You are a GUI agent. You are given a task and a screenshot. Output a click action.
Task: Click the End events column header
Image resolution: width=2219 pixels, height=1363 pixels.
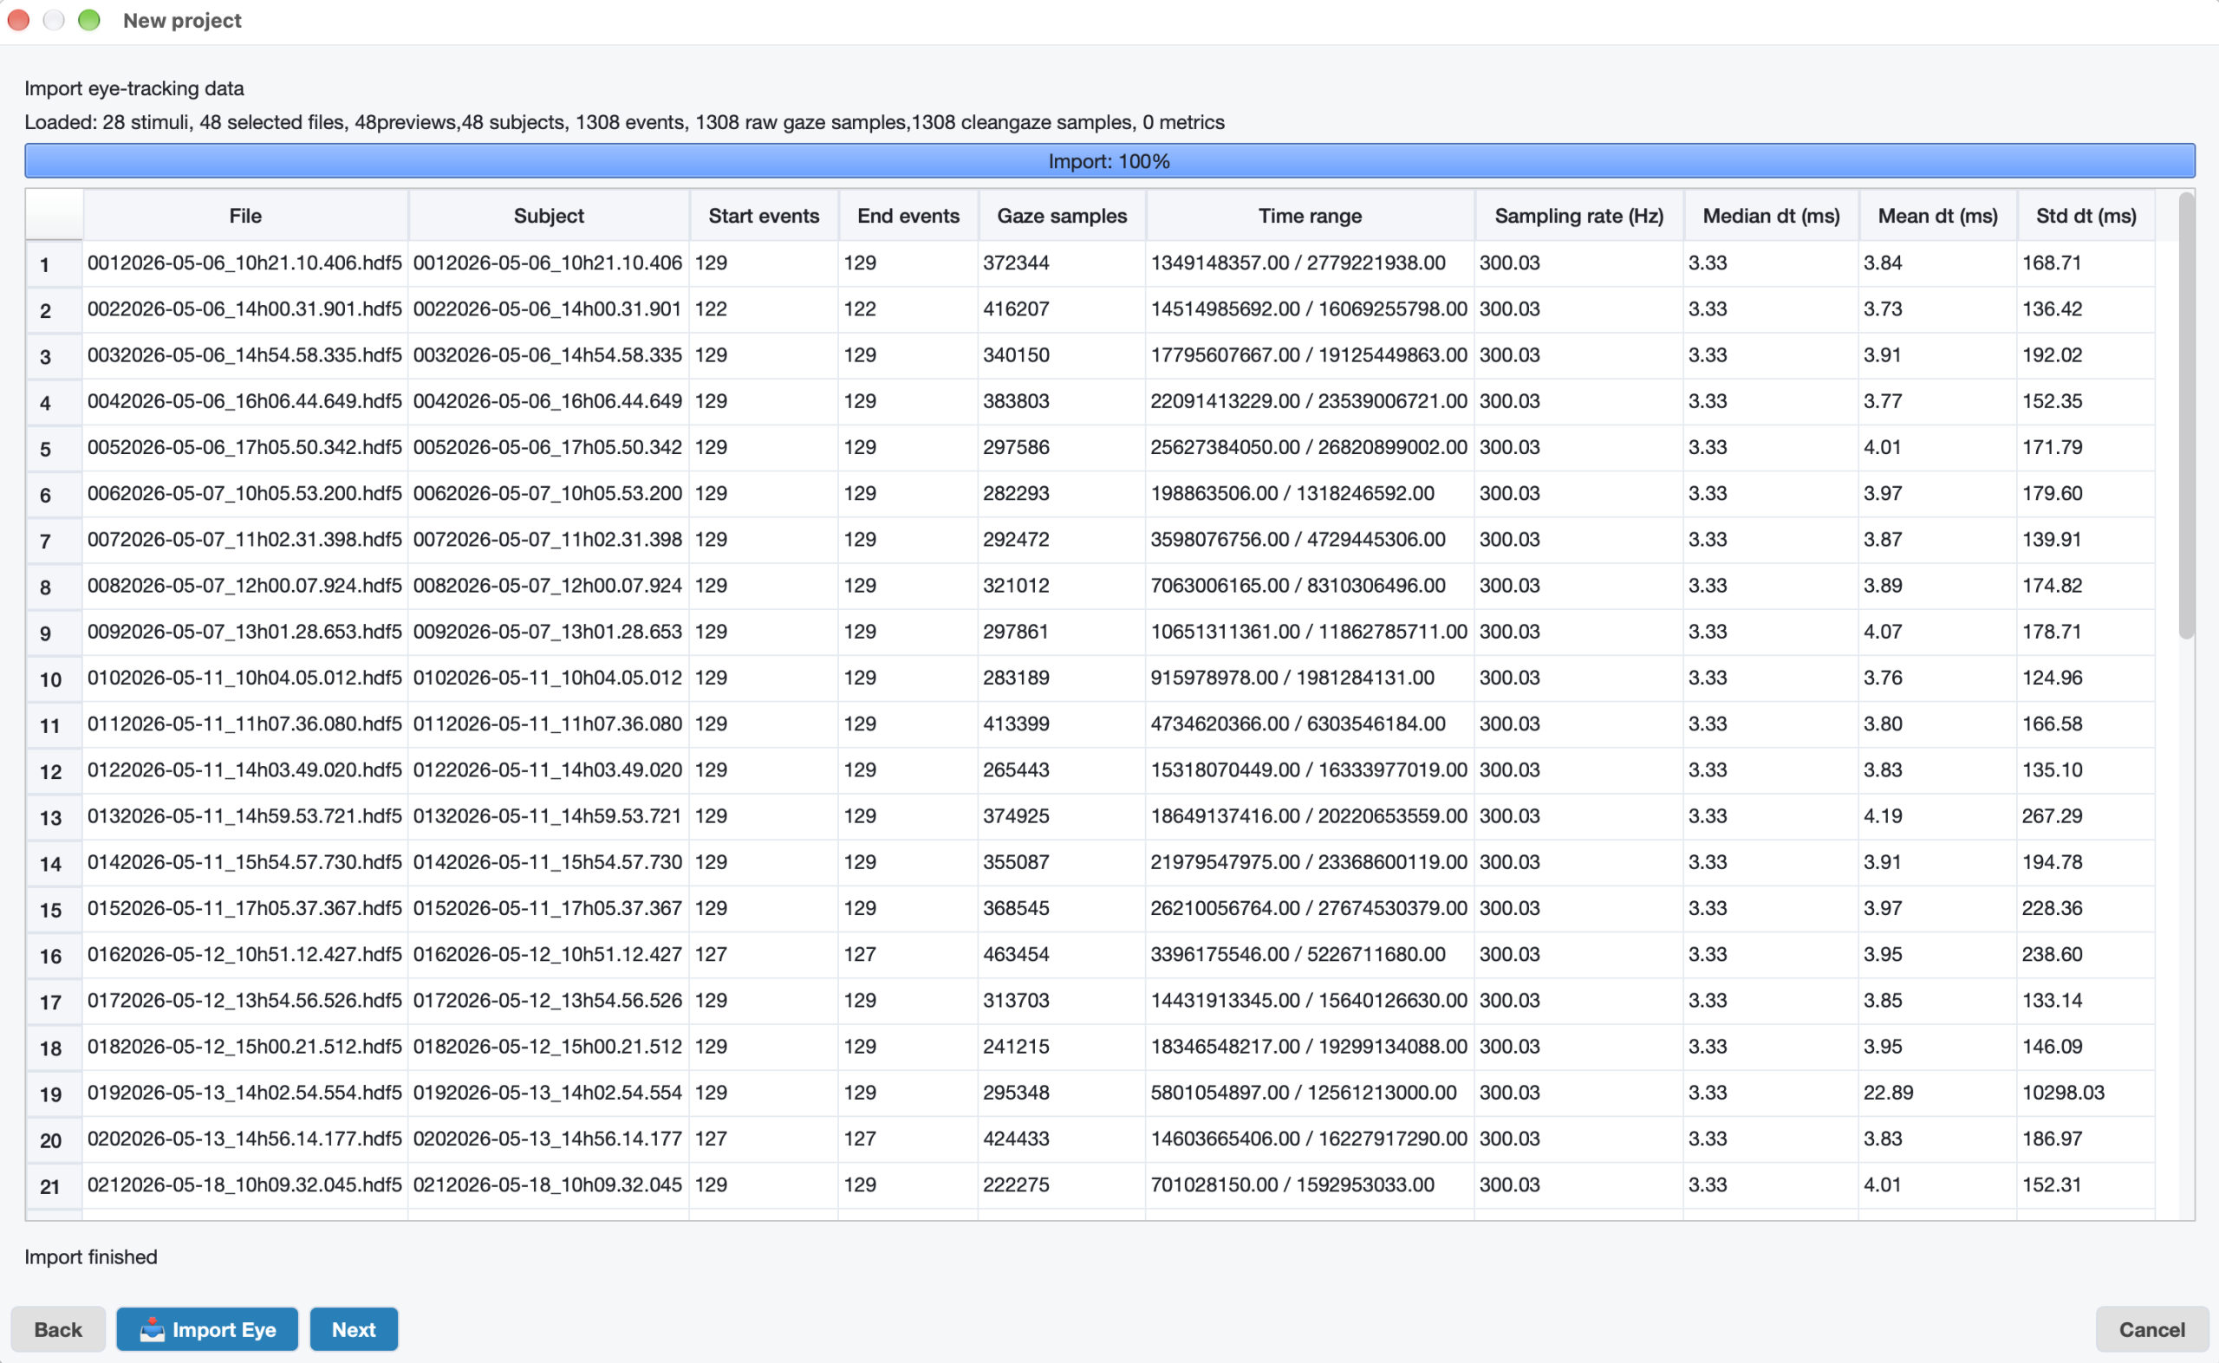pyautogui.click(x=908, y=216)
